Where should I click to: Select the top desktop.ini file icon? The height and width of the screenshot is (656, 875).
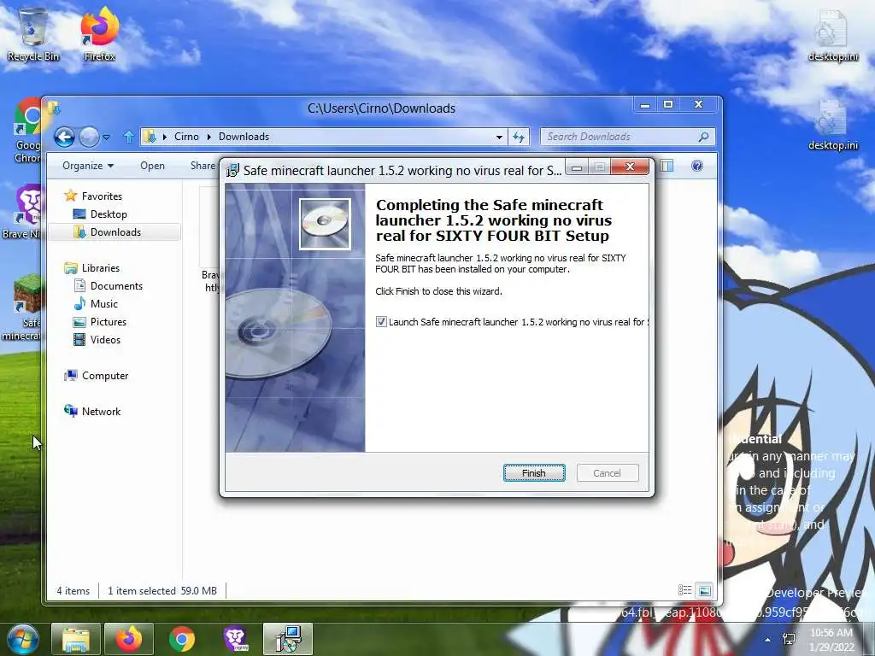pyautogui.click(x=833, y=34)
